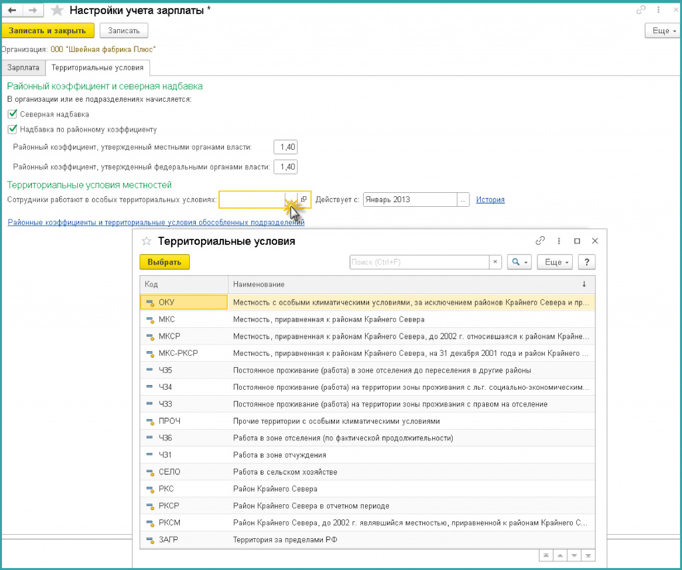Go forward with the right arrow
The image size is (682, 570).
(33, 10)
